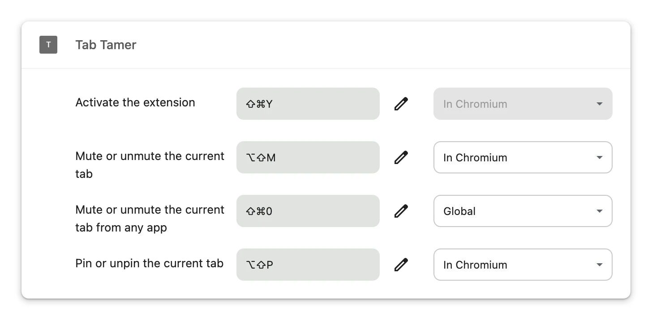Click the ⇧⌘0 shortcut field
Screen dimensions: 652x320
(x=308, y=211)
